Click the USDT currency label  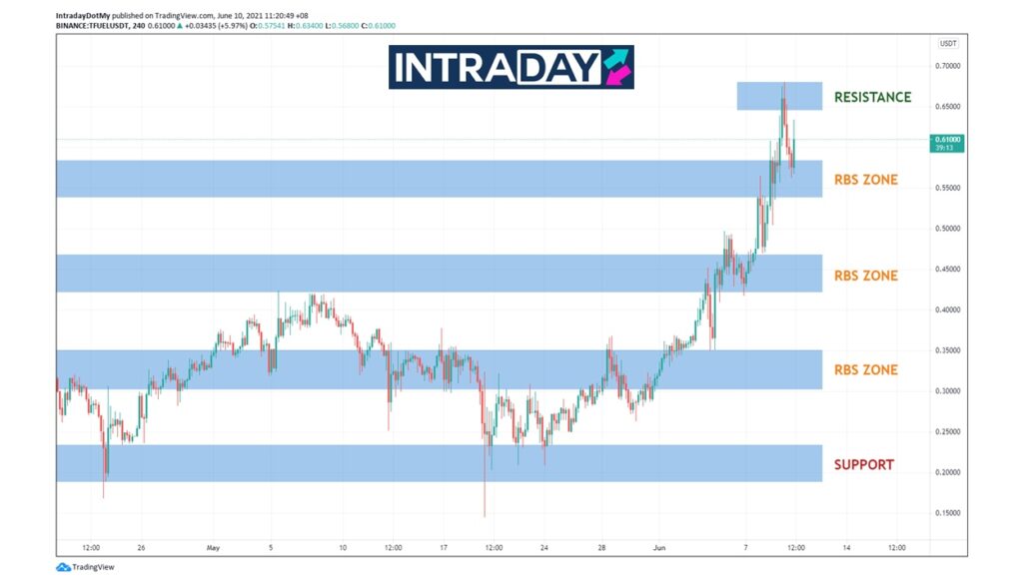[x=947, y=44]
